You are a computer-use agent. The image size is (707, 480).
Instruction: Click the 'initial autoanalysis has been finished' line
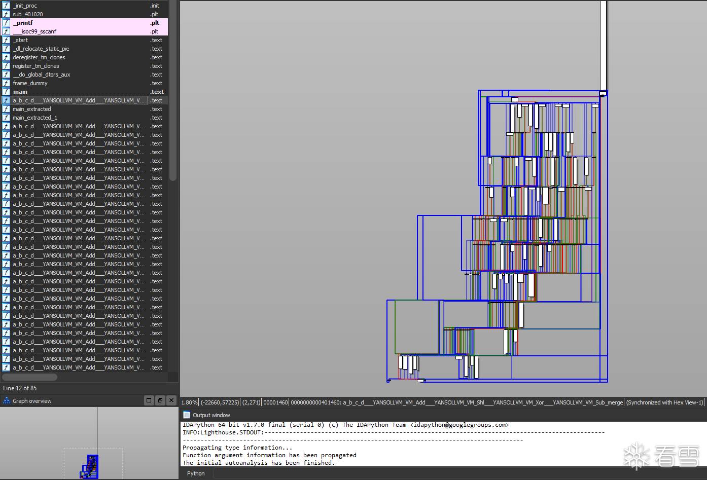(259, 463)
